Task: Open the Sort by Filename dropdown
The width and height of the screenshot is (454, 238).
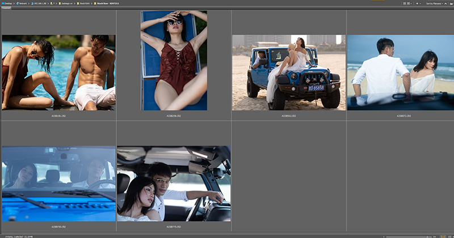Action: (434, 4)
